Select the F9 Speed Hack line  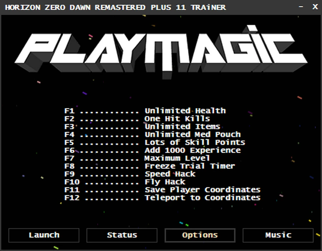(130, 174)
